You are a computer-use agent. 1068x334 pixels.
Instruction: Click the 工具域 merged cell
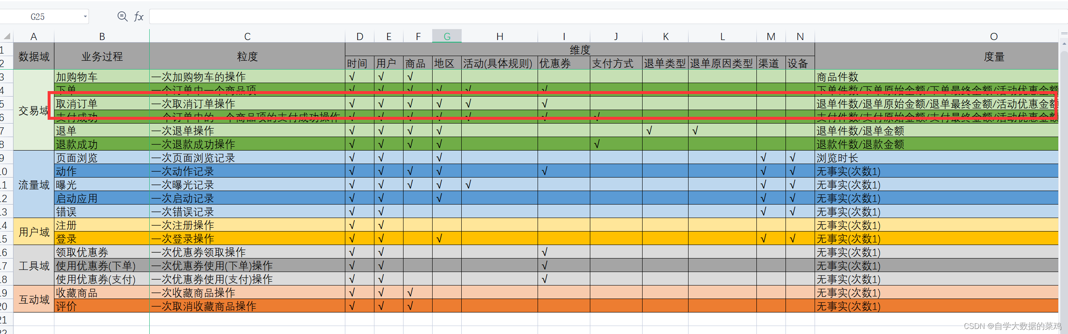click(x=34, y=265)
